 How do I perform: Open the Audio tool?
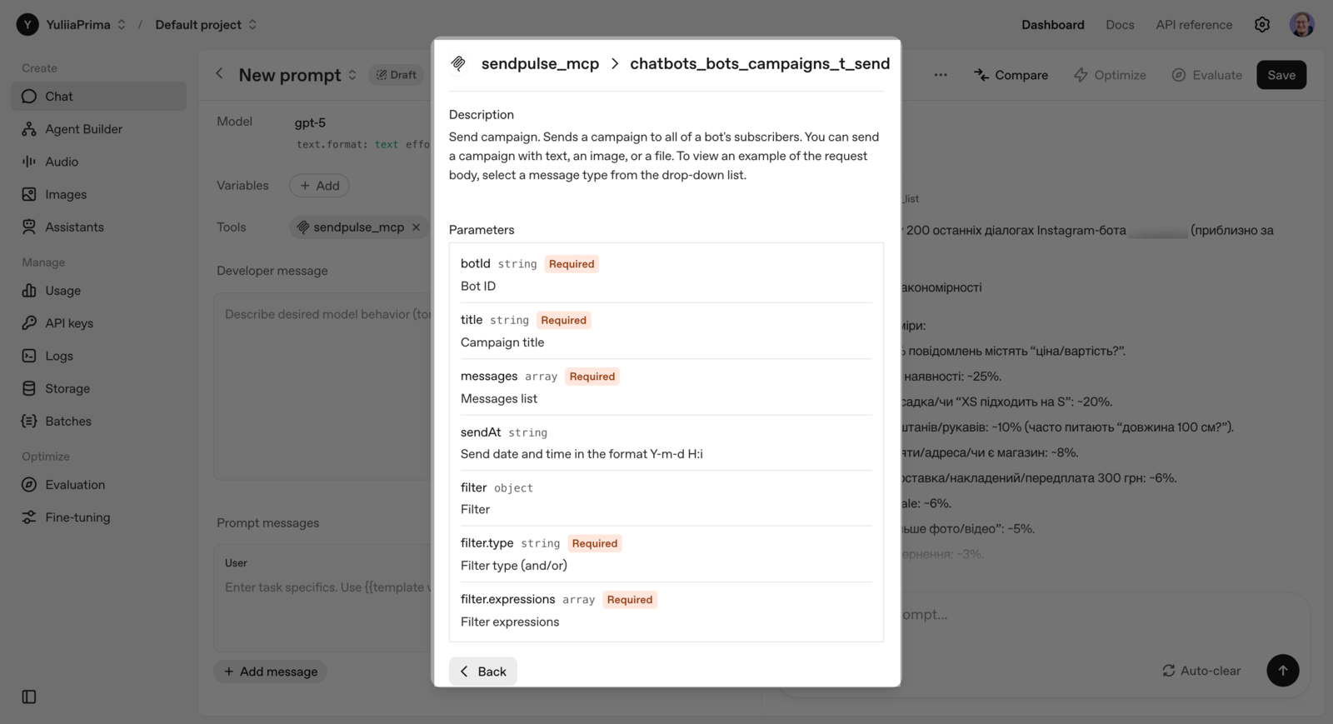62,161
